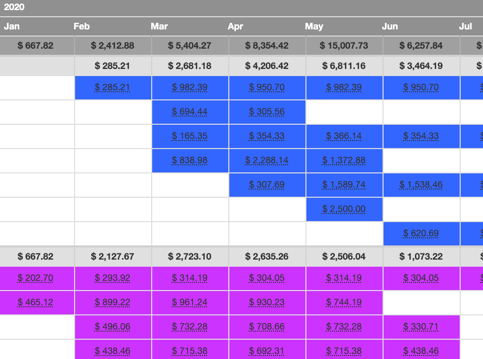This screenshot has width=483, height=359.
Task: Click the 2020 year header
Action: tap(13, 8)
